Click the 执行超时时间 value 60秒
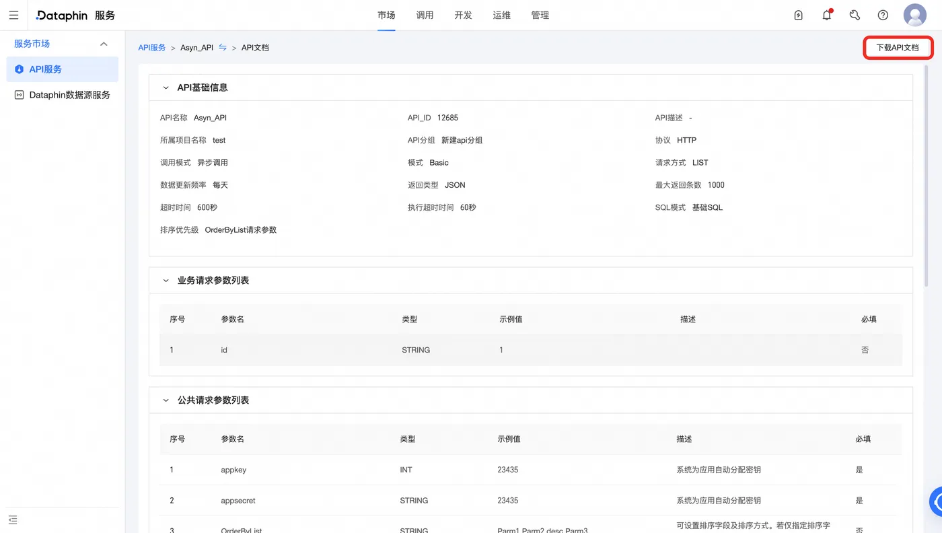Viewport: 942px width, 533px height. (x=468, y=208)
